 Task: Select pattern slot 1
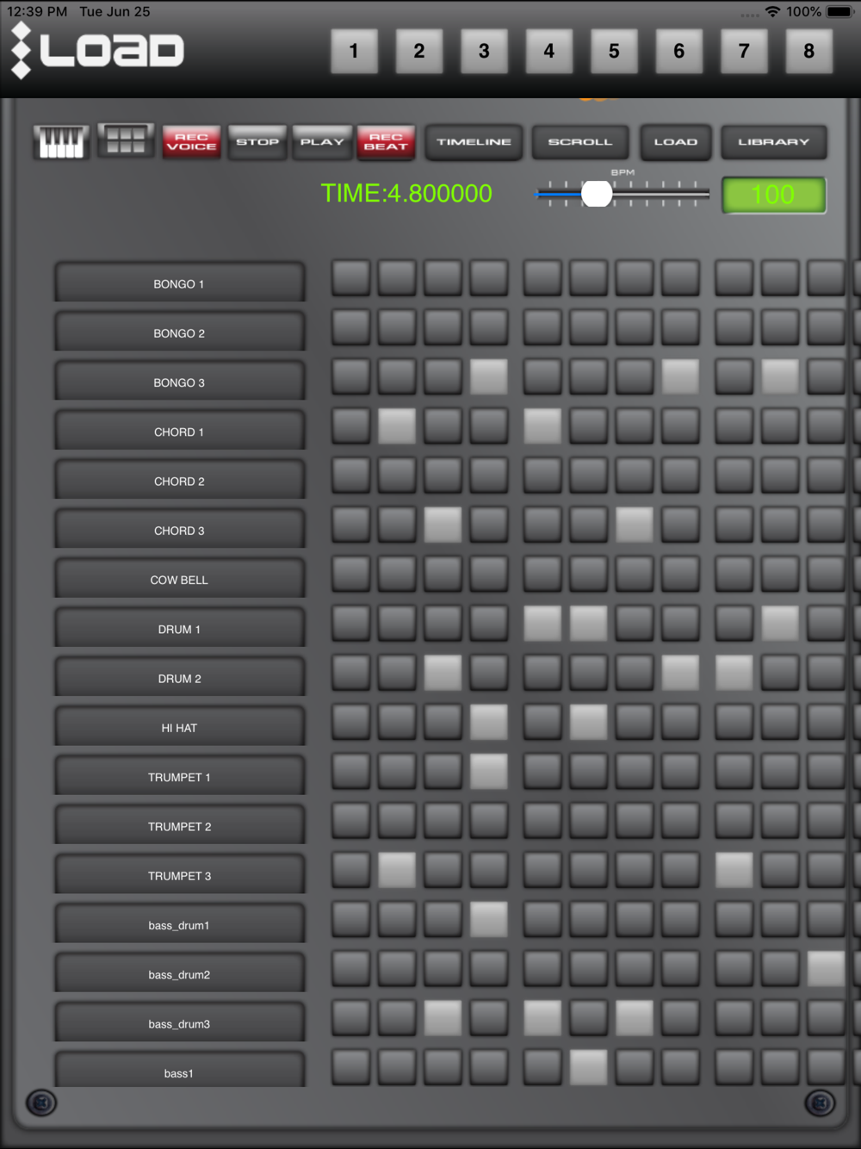tap(354, 51)
